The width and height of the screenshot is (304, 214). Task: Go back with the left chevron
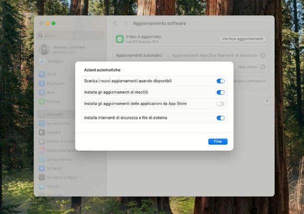pos(115,23)
